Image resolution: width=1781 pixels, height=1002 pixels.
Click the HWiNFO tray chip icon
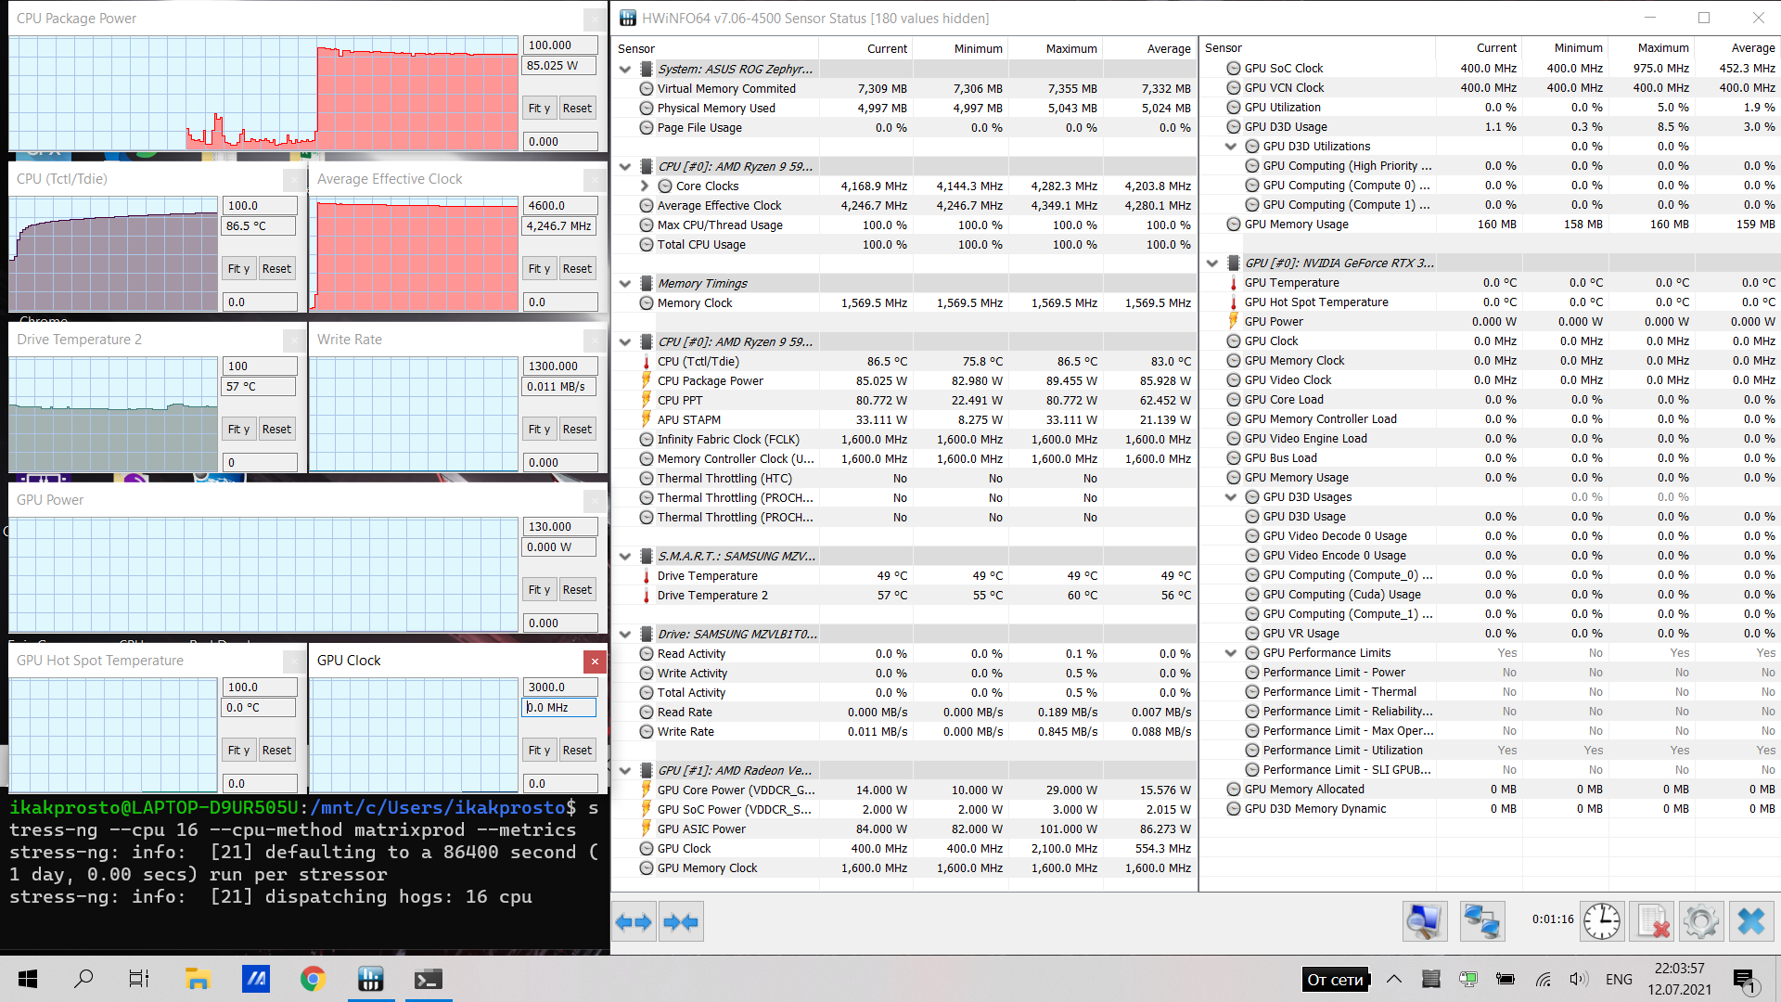click(1430, 979)
